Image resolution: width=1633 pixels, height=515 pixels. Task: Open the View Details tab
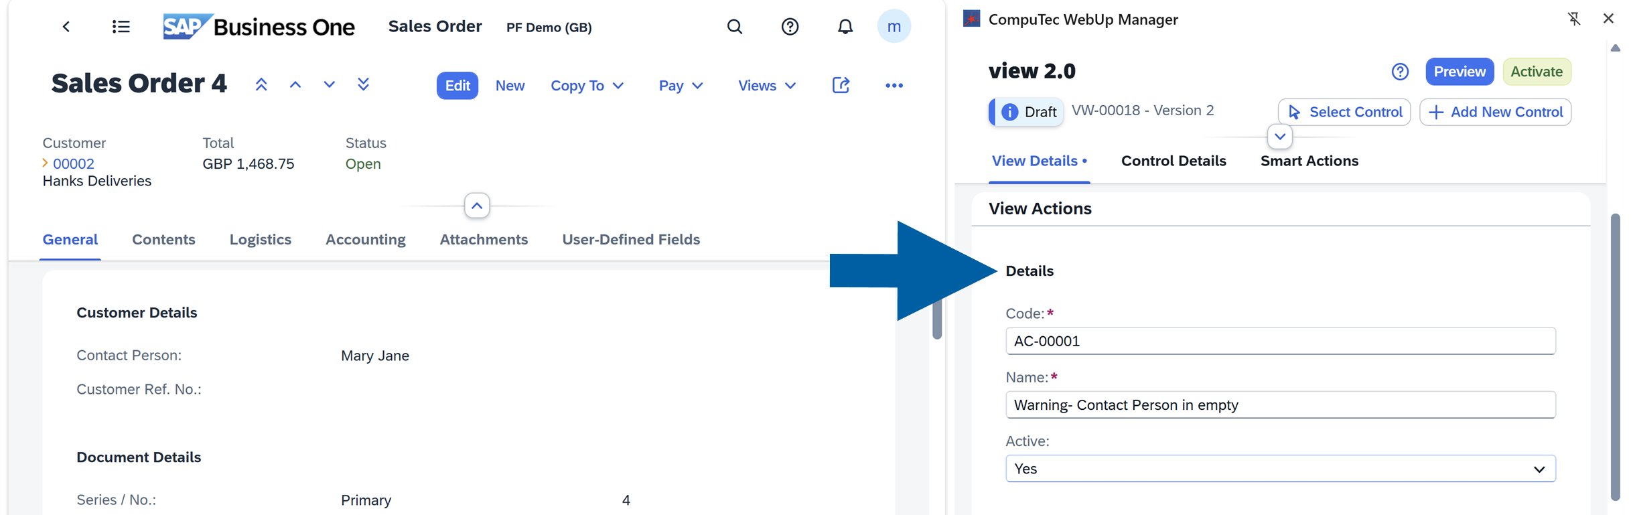[x=1039, y=161]
